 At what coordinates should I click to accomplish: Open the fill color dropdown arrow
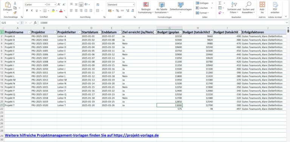[57, 11]
